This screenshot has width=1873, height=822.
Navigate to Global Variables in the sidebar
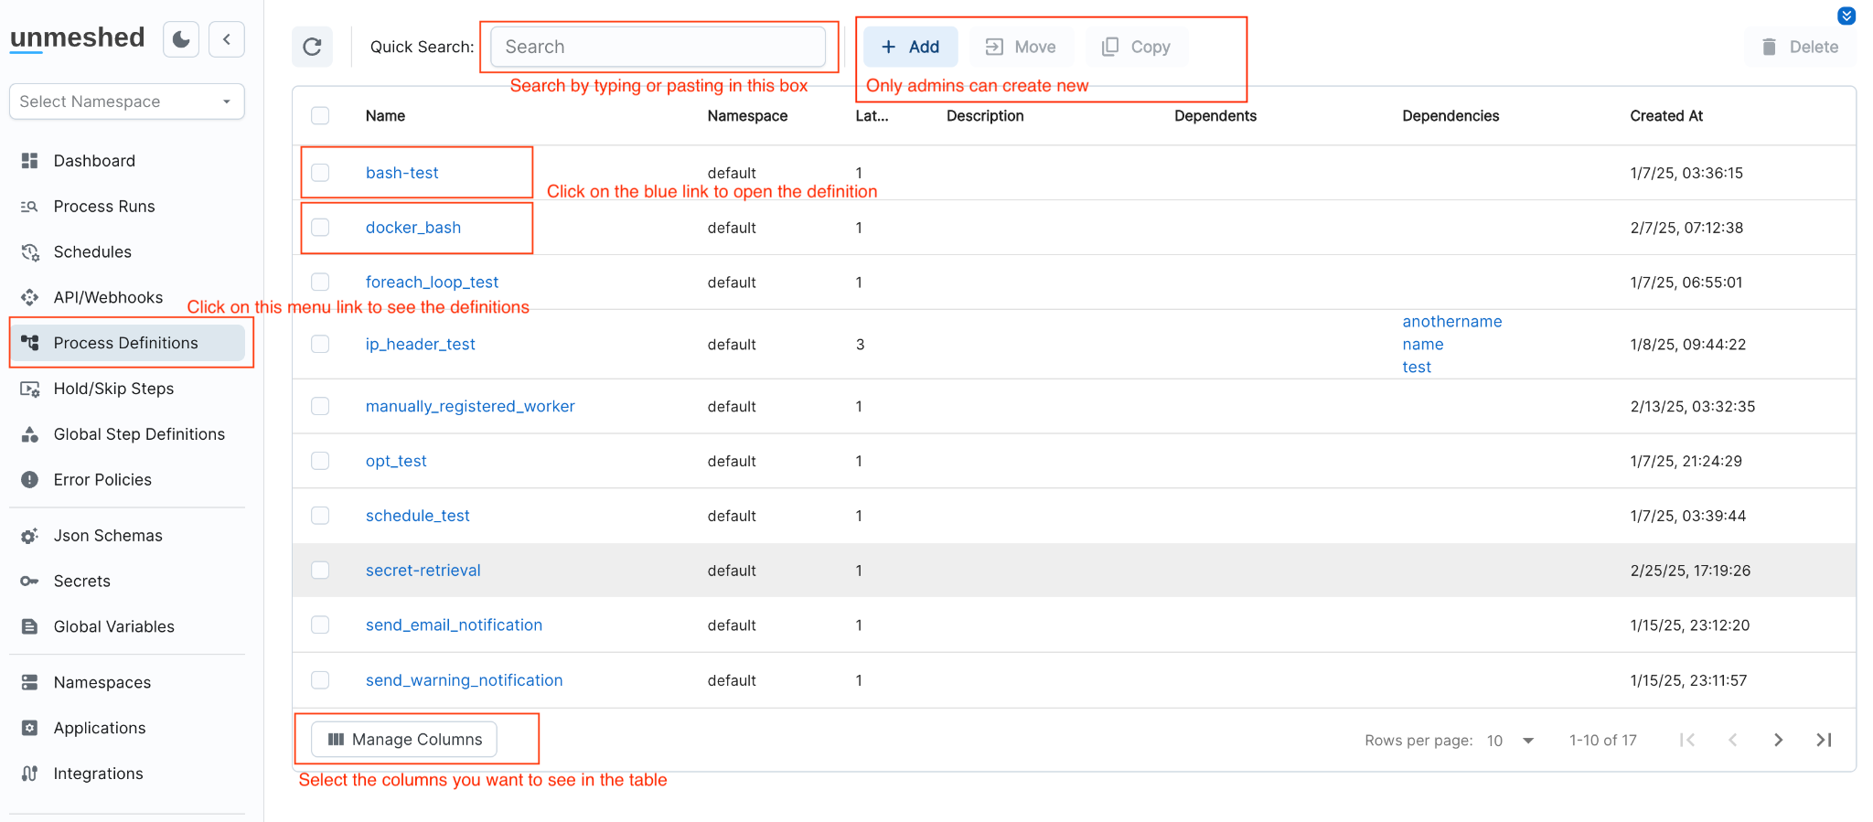pos(113,626)
